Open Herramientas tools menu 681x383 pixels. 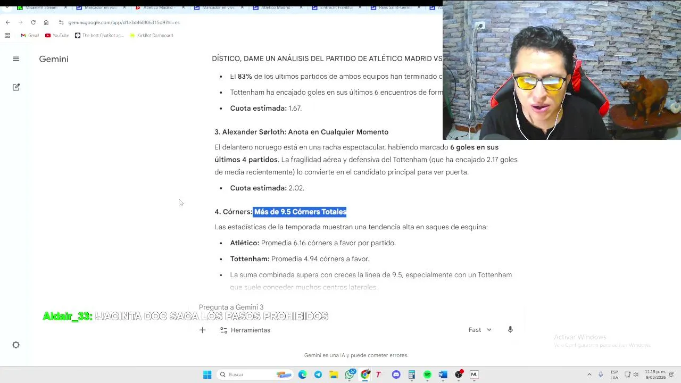pyautogui.click(x=245, y=330)
